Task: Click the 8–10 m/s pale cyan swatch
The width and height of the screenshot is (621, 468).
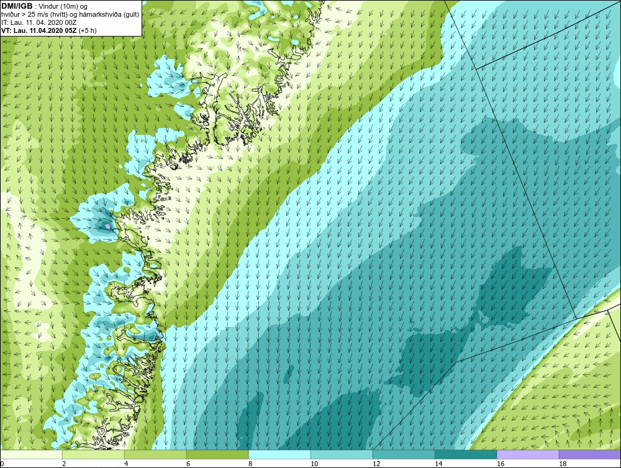Action: [279, 455]
